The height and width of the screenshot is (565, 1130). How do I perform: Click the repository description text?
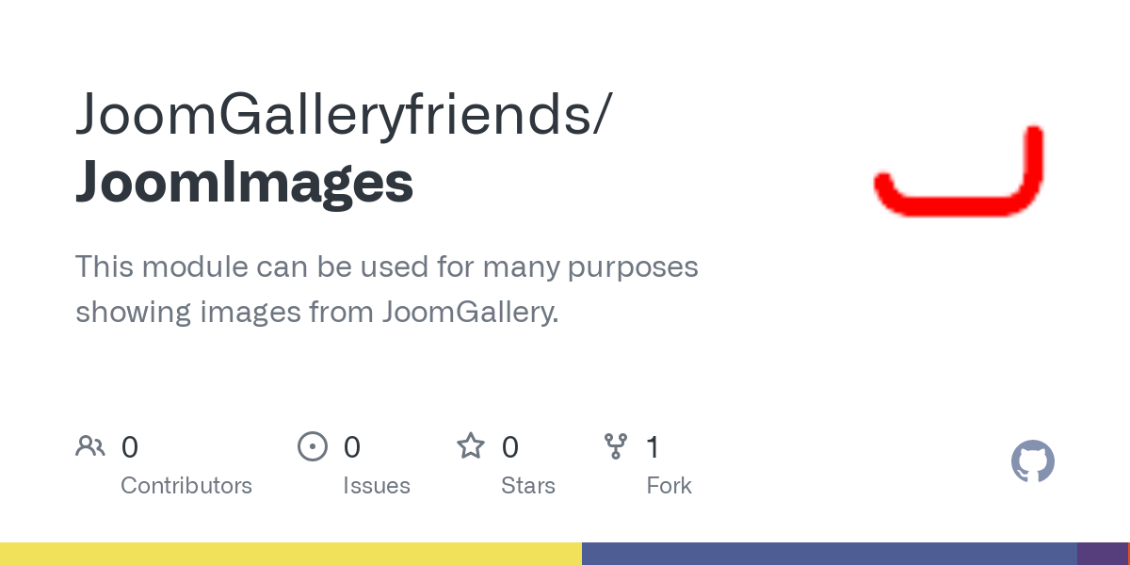387,289
